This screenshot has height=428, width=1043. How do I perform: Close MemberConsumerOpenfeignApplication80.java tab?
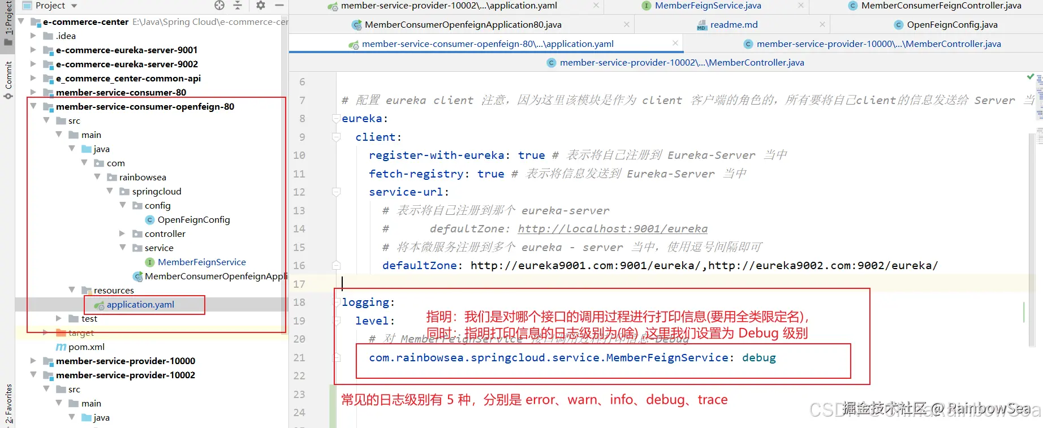(x=626, y=24)
